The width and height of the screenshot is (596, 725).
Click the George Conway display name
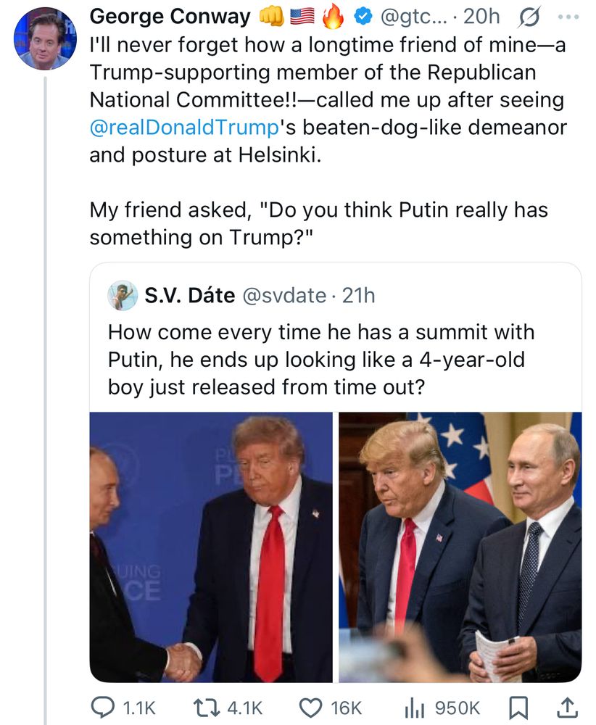170,17
